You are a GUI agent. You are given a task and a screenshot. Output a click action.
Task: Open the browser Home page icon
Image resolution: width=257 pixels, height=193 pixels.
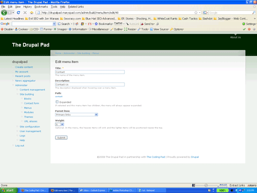pos(32,13)
